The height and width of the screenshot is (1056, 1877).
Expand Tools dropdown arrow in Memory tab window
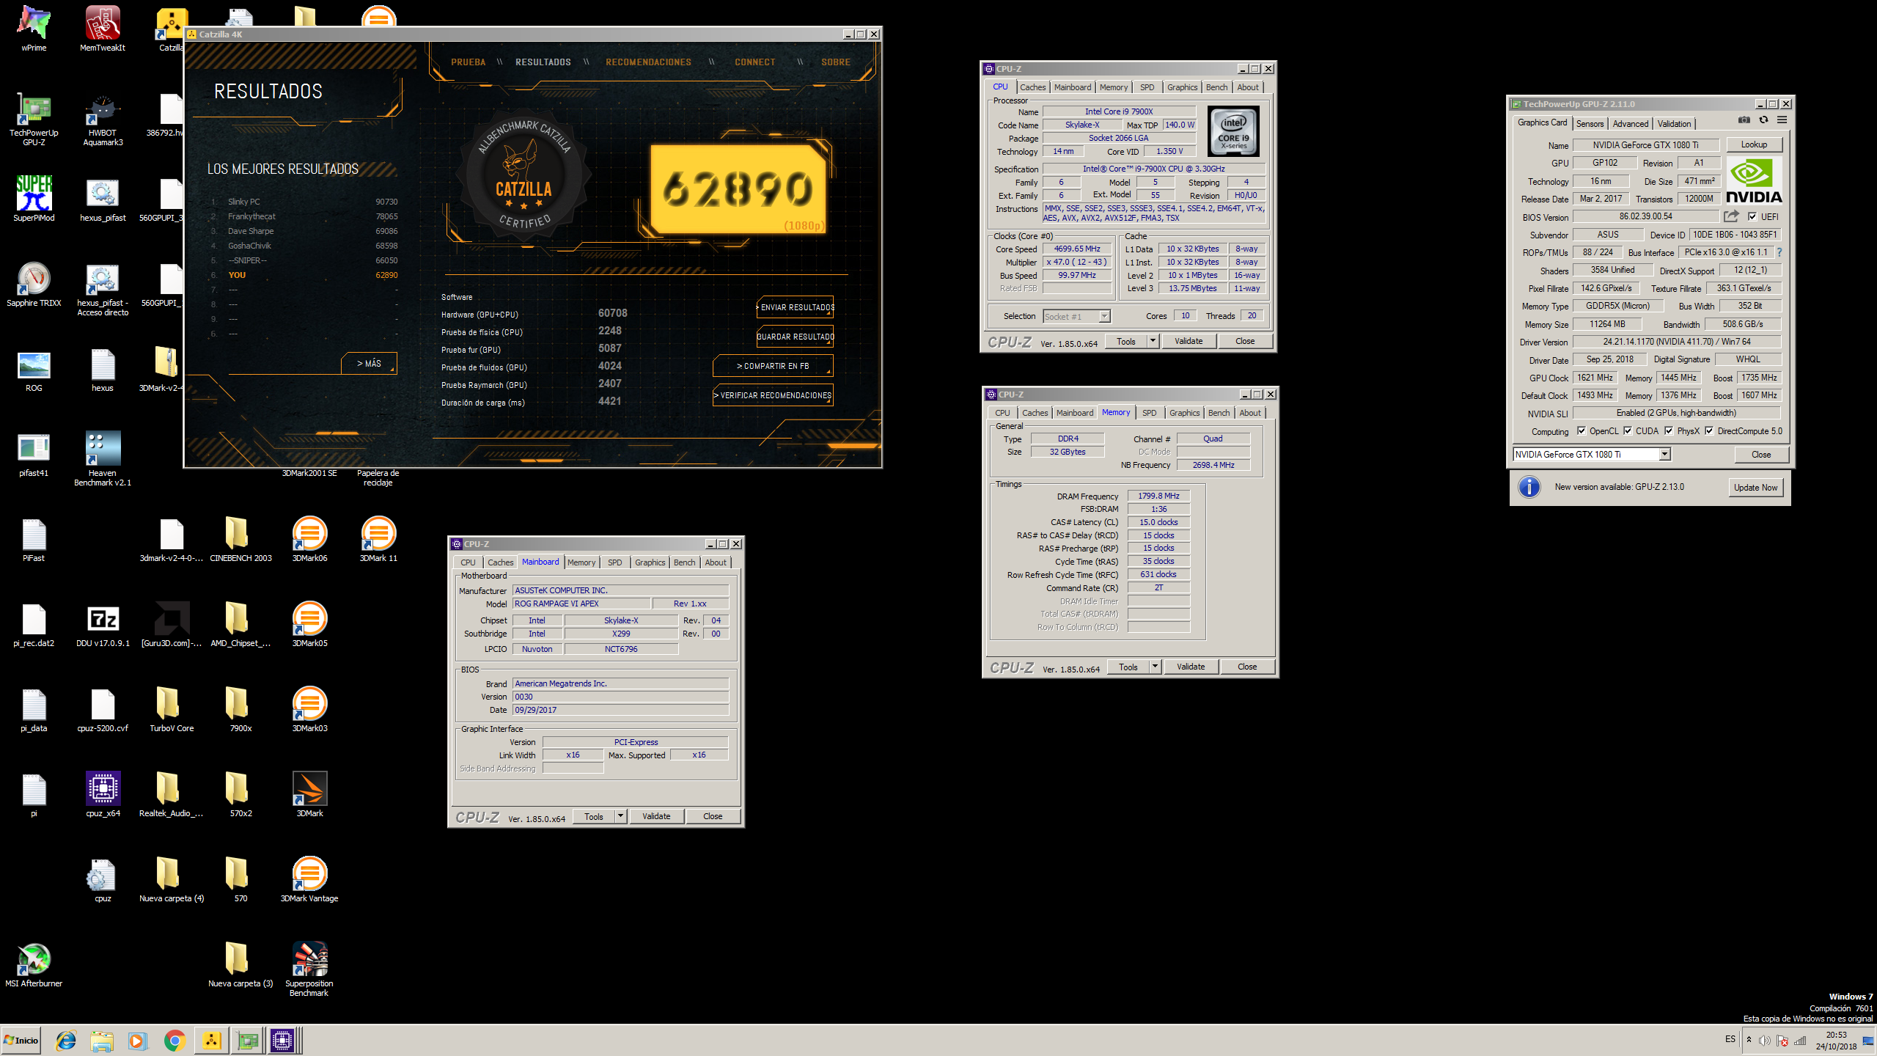coord(1155,667)
